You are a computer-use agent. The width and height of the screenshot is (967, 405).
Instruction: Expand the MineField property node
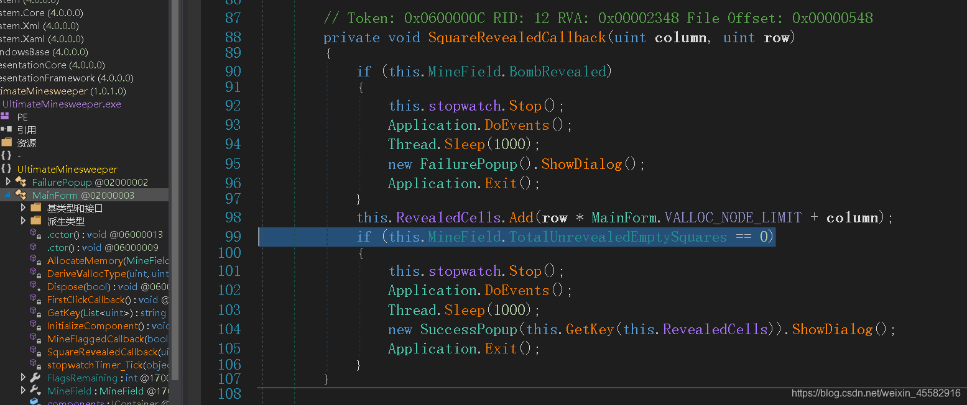(24, 390)
